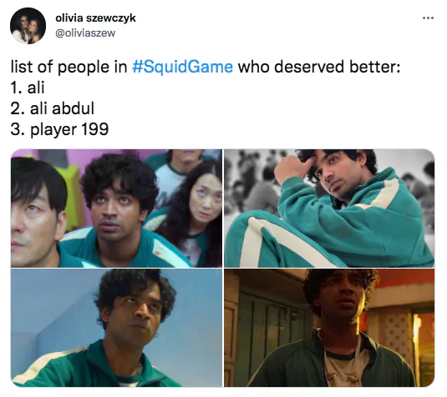The image size is (447, 397).
Task: Click the words 'list of people in'
Action: (x=69, y=67)
